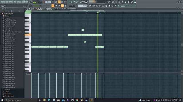The image size is (183, 102).
Task: Click the speech bubble icon in toolbar
Action: pos(132,2)
